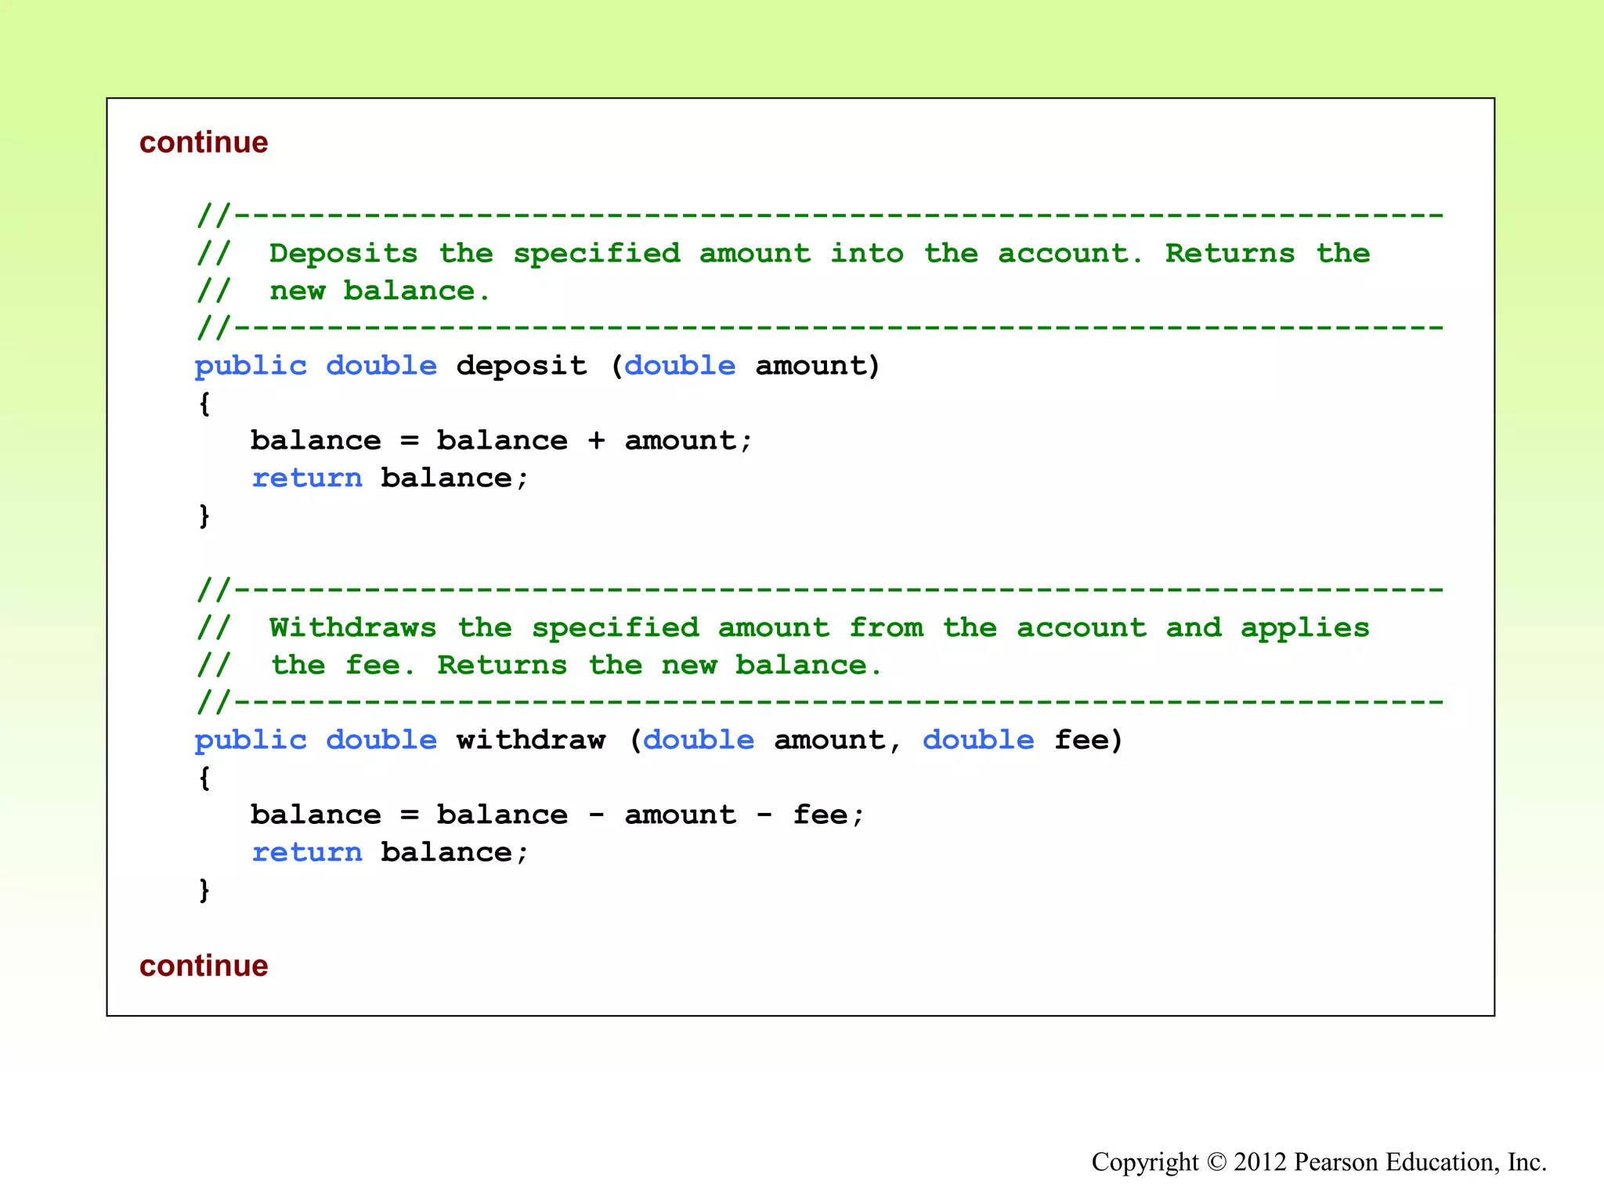Viewport: 1604px width, 1203px height.
Task: Click the Pearson Education copyright text
Action: pos(1319,1161)
